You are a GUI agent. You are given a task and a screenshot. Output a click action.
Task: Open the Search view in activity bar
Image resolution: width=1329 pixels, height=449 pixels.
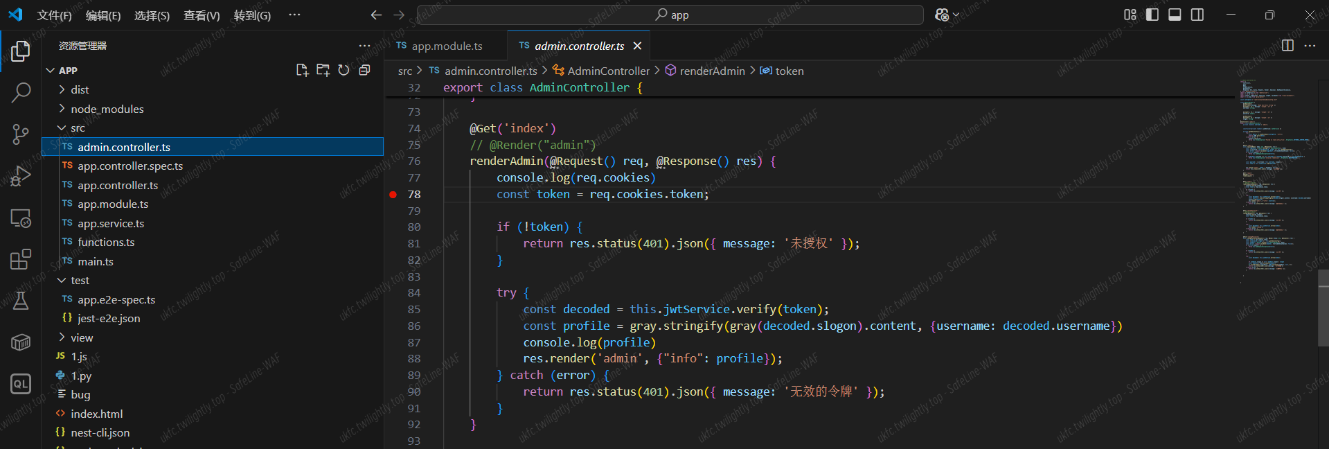pyautogui.click(x=21, y=92)
